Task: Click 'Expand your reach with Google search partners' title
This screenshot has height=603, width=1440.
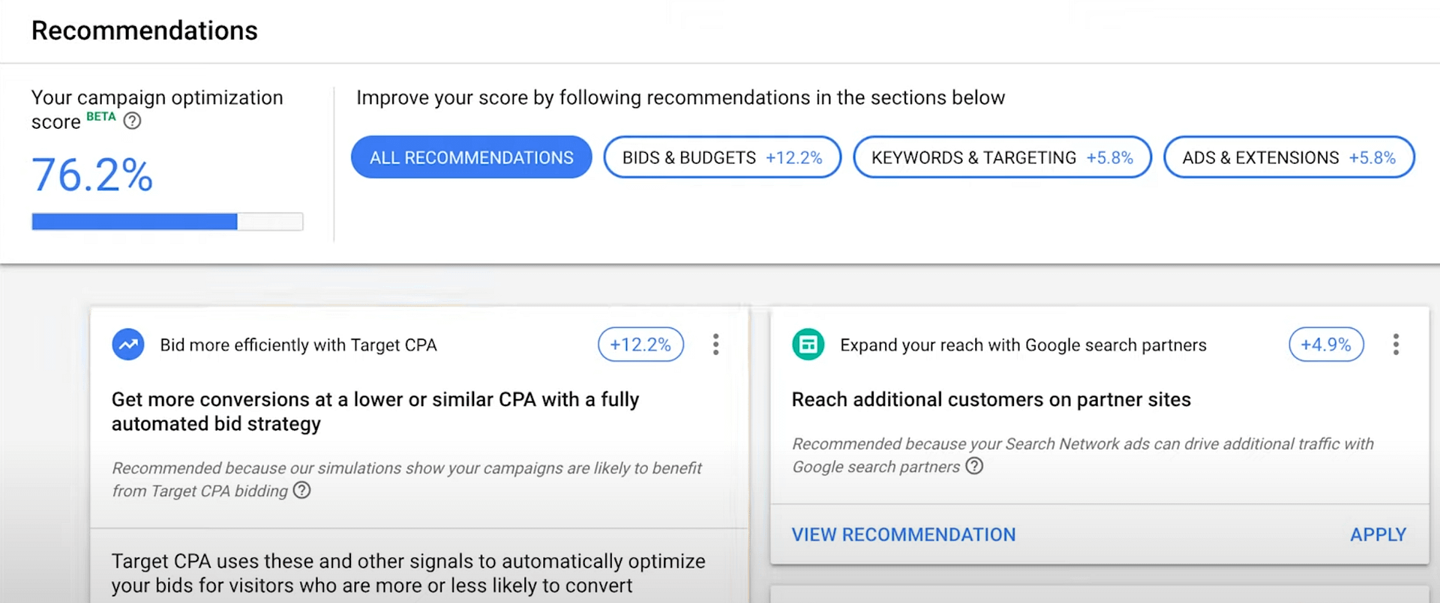Action: pos(1022,345)
